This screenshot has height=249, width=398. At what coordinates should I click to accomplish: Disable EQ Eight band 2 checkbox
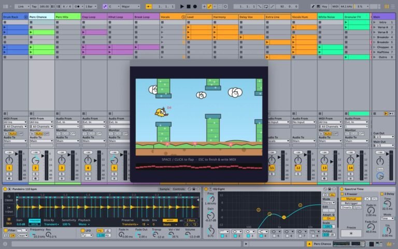(x=235, y=236)
